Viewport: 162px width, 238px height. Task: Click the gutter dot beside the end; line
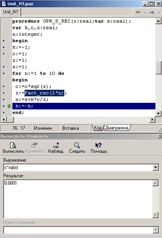coord(4,112)
